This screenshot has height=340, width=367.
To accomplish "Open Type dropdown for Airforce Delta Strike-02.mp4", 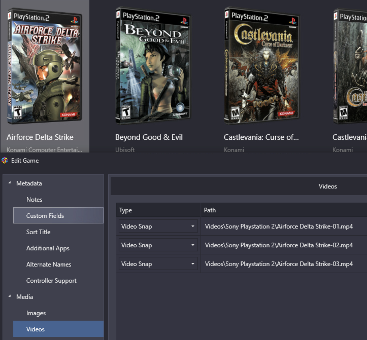I will pos(158,245).
